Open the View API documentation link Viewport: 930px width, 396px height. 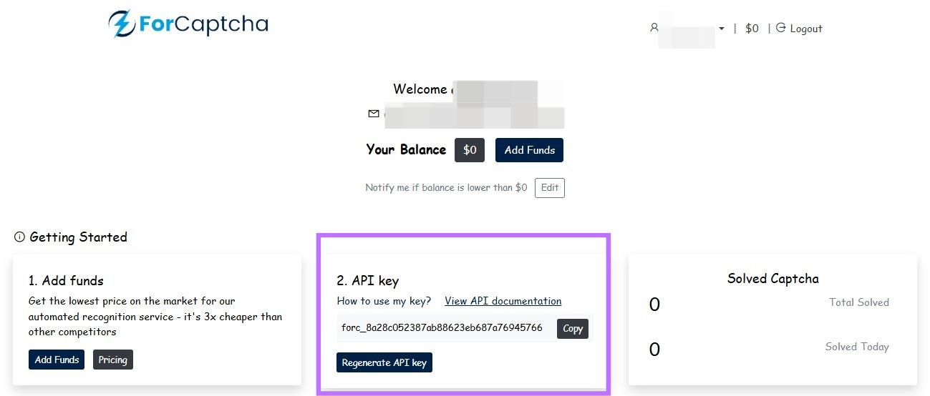coord(503,301)
